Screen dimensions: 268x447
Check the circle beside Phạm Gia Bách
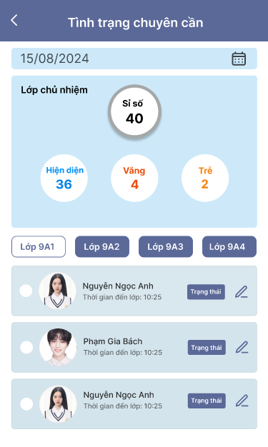tap(26, 348)
